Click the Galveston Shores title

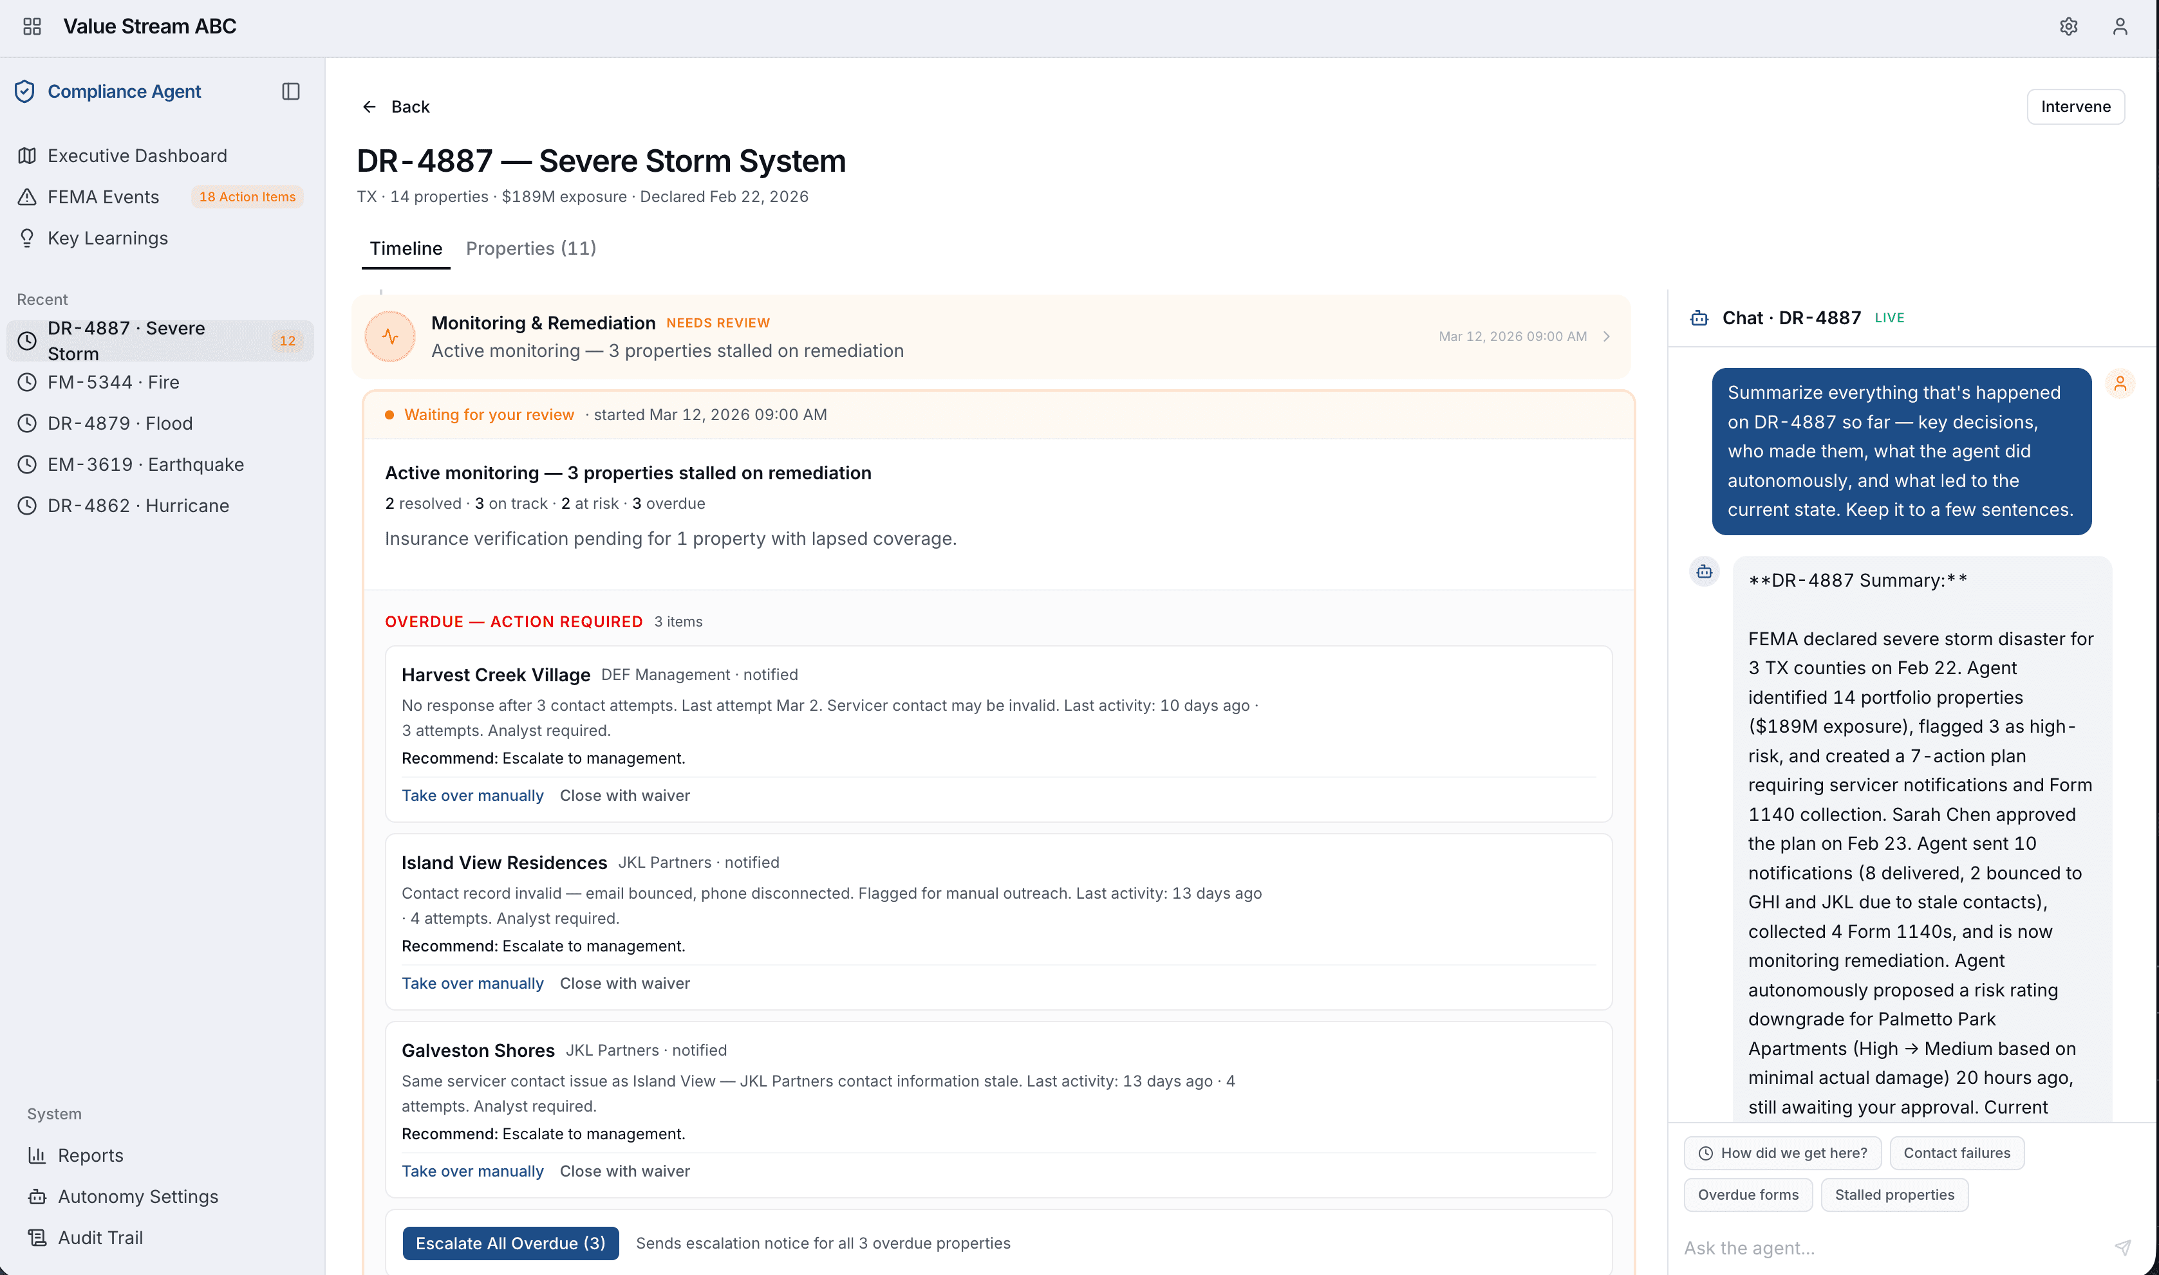click(x=478, y=1050)
